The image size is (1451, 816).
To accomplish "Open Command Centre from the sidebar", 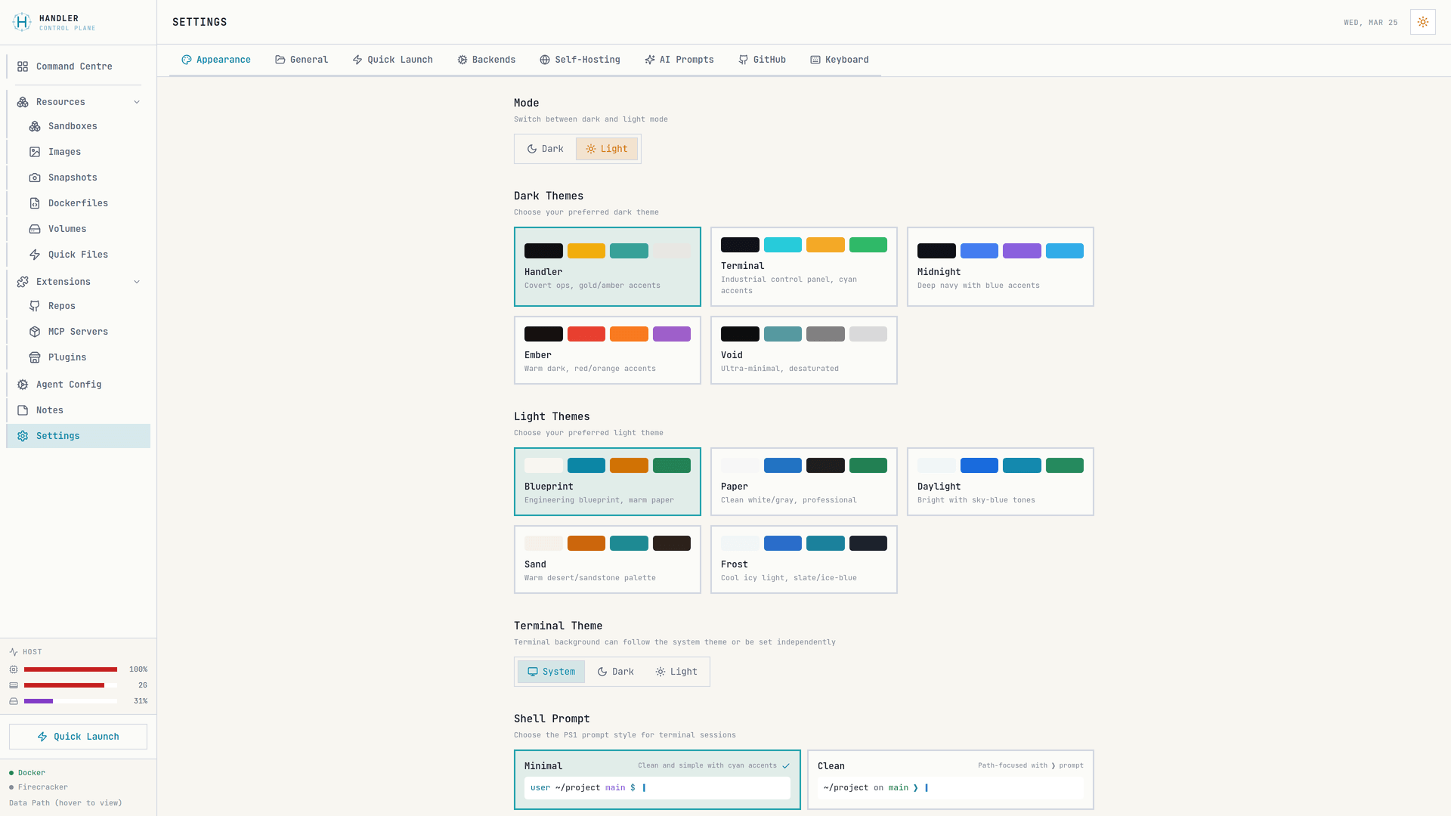I will [74, 66].
